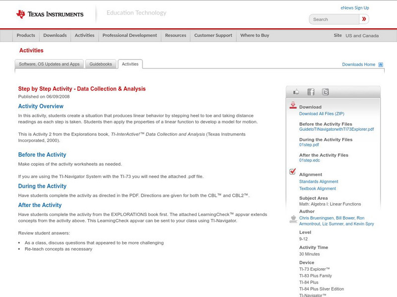
Task: Click the During the Activity heading
Action: coord(42,186)
